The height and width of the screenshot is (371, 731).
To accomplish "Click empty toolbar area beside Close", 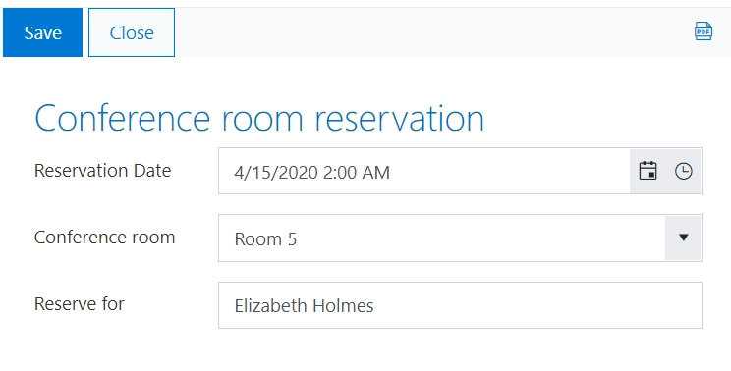I will [420, 32].
